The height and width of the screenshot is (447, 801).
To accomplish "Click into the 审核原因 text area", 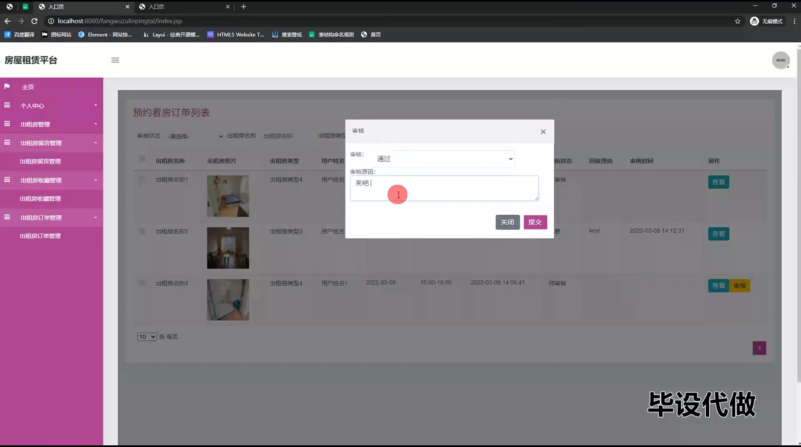I will point(444,188).
